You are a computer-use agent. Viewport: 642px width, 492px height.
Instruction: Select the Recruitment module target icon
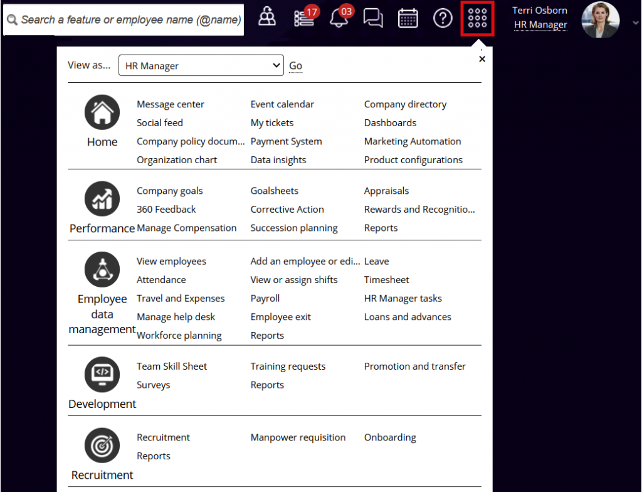click(x=102, y=446)
